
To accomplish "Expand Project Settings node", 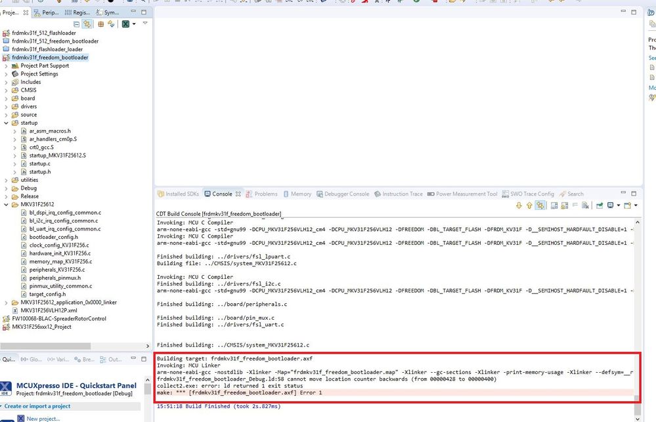I will click(6, 74).
